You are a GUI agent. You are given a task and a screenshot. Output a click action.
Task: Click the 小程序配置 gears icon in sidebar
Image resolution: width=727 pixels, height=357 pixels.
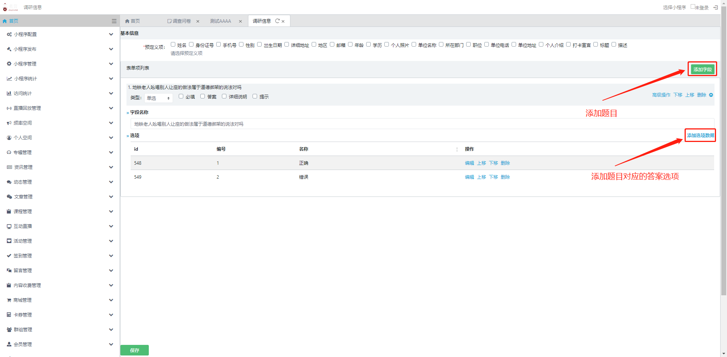click(9, 34)
